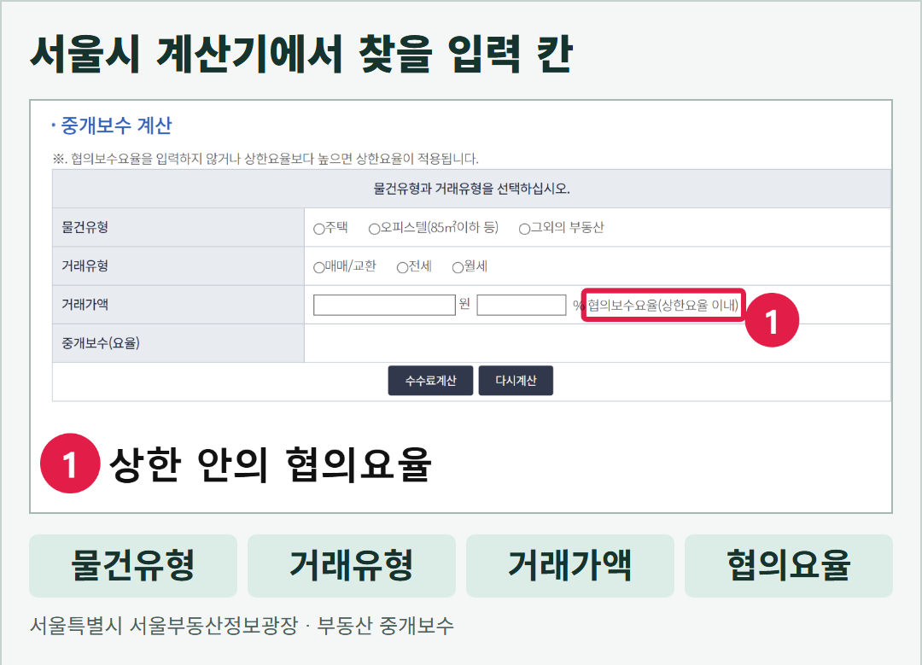
Task: Click the 물건유형 row label in the table
Action: pyautogui.click(x=85, y=227)
